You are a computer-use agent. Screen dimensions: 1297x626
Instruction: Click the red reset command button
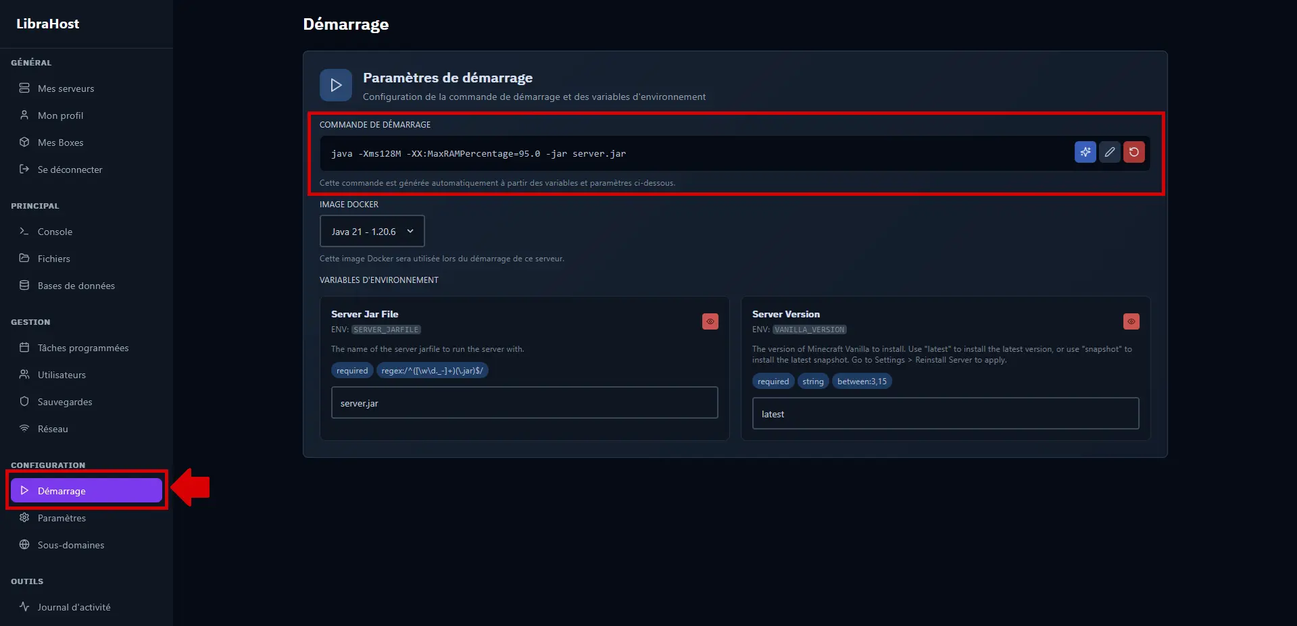point(1134,152)
